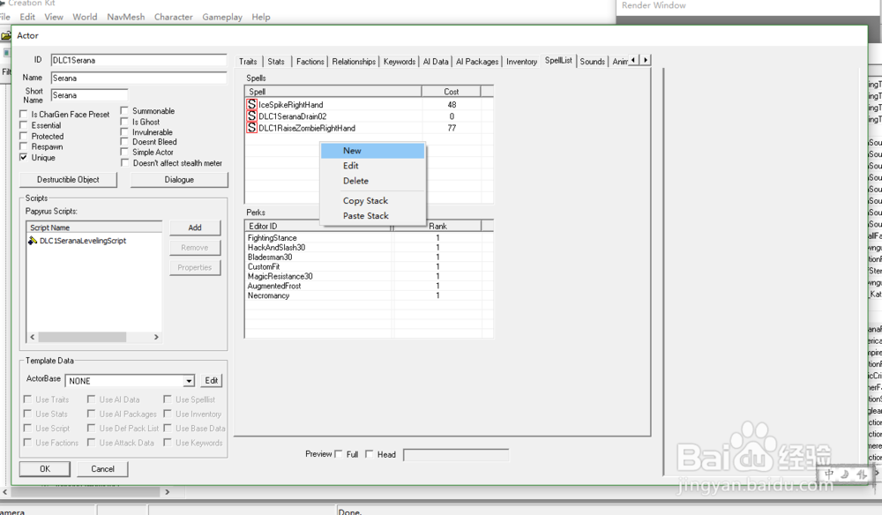882x515 pixels.
Task: Enable the Invulnerable checkbox
Action: [x=125, y=132]
